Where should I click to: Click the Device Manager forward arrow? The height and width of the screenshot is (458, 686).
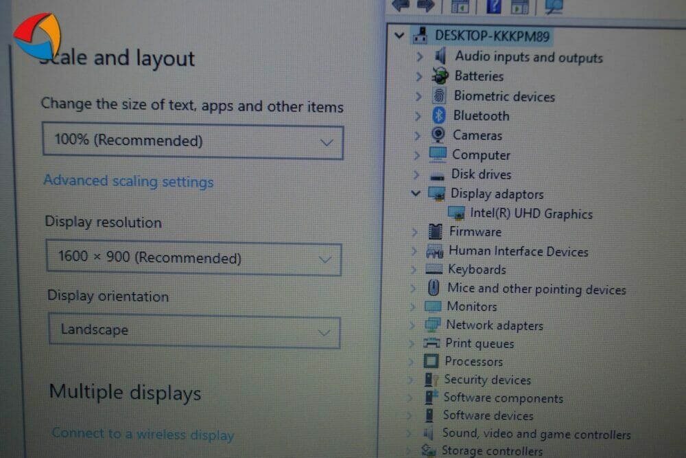coord(425,5)
